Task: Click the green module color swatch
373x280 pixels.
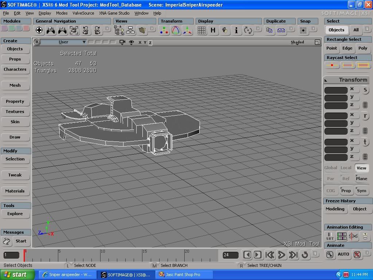Action: pos(12,28)
